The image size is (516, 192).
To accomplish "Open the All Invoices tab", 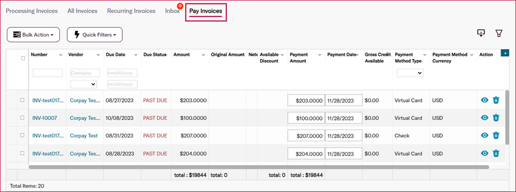I will coord(82,11).
